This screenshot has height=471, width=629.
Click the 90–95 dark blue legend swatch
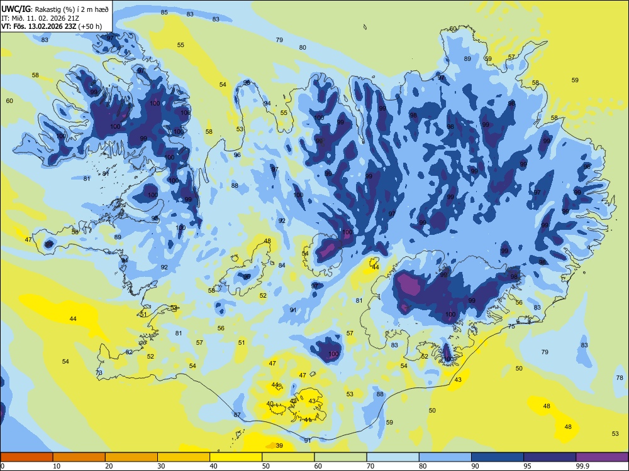tap(498, 457)
